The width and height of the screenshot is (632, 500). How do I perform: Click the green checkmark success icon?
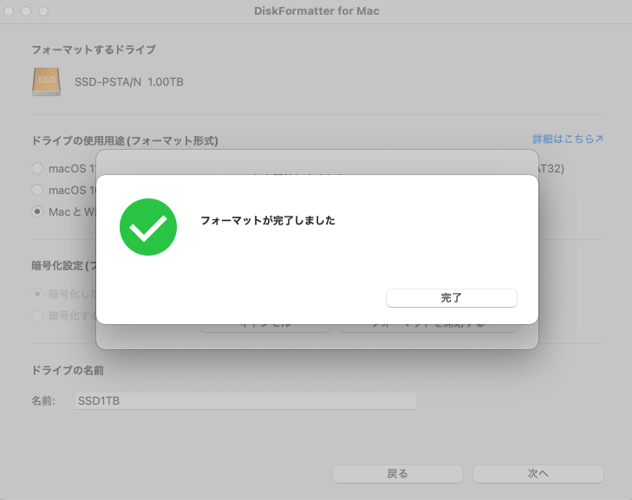click(148, 227)
